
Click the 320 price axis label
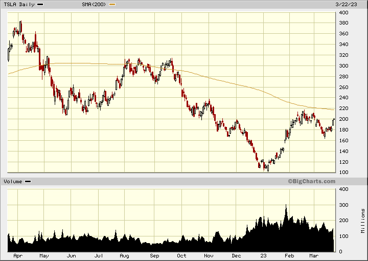coord(343,55)
